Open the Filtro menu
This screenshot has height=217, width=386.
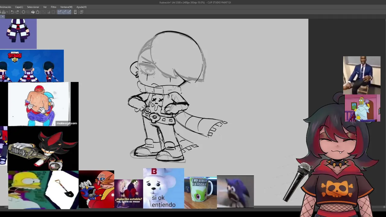pos(53,7)
